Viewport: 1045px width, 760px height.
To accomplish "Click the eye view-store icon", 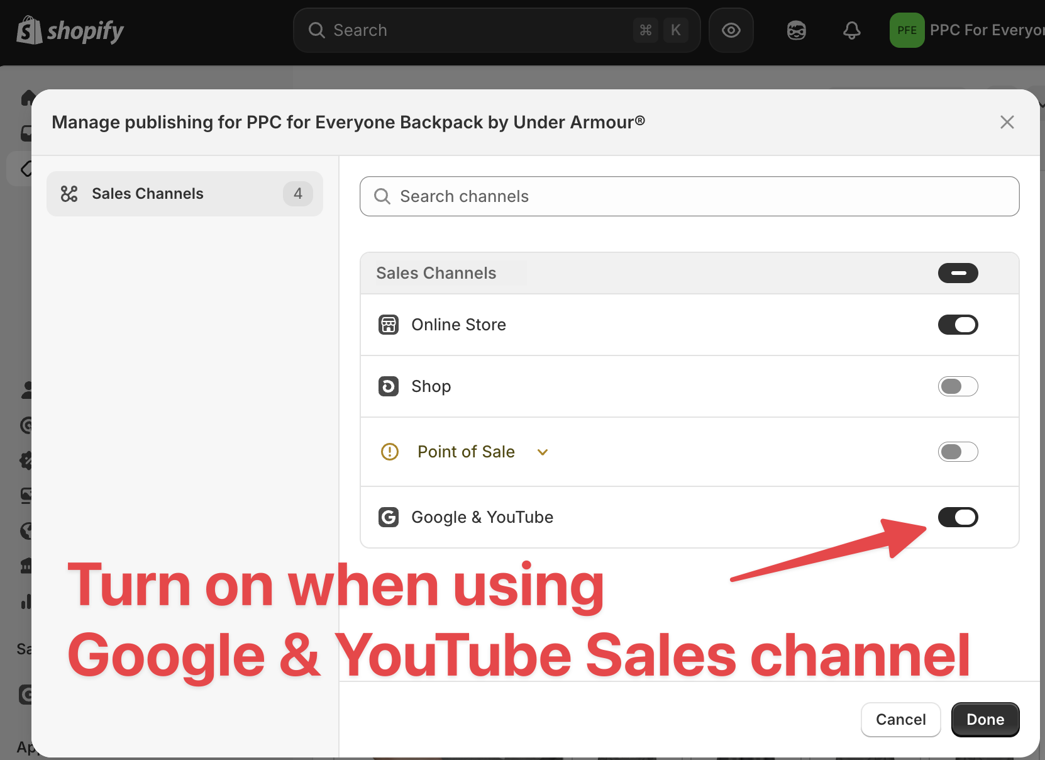I will click(x=731, y=30).
